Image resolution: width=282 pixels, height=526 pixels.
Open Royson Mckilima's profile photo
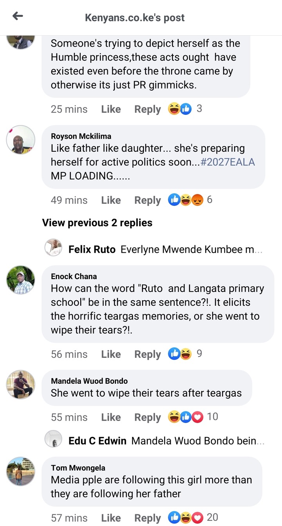pos(21,140)
